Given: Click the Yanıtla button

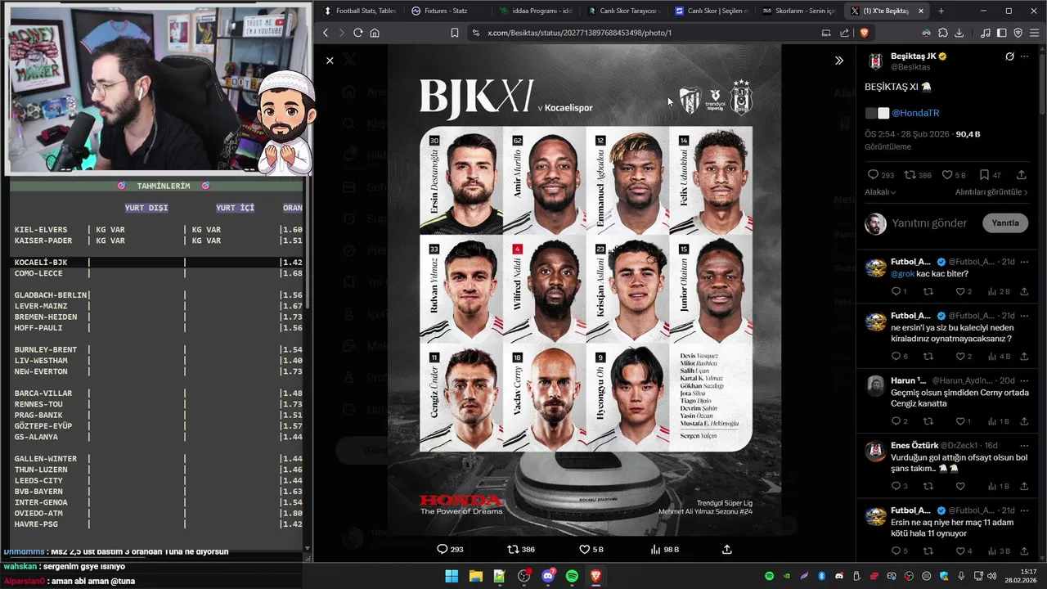Looking at the screenshot, I should [1005, 223].
